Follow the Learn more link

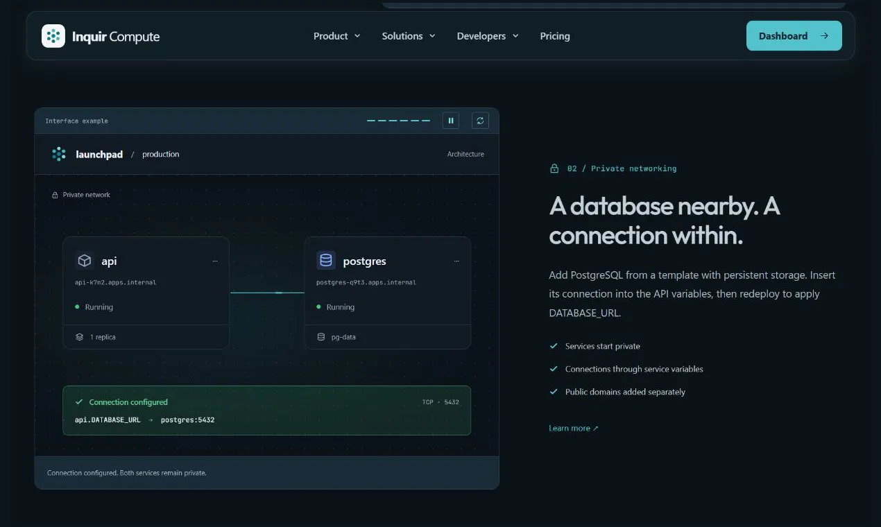574,429
